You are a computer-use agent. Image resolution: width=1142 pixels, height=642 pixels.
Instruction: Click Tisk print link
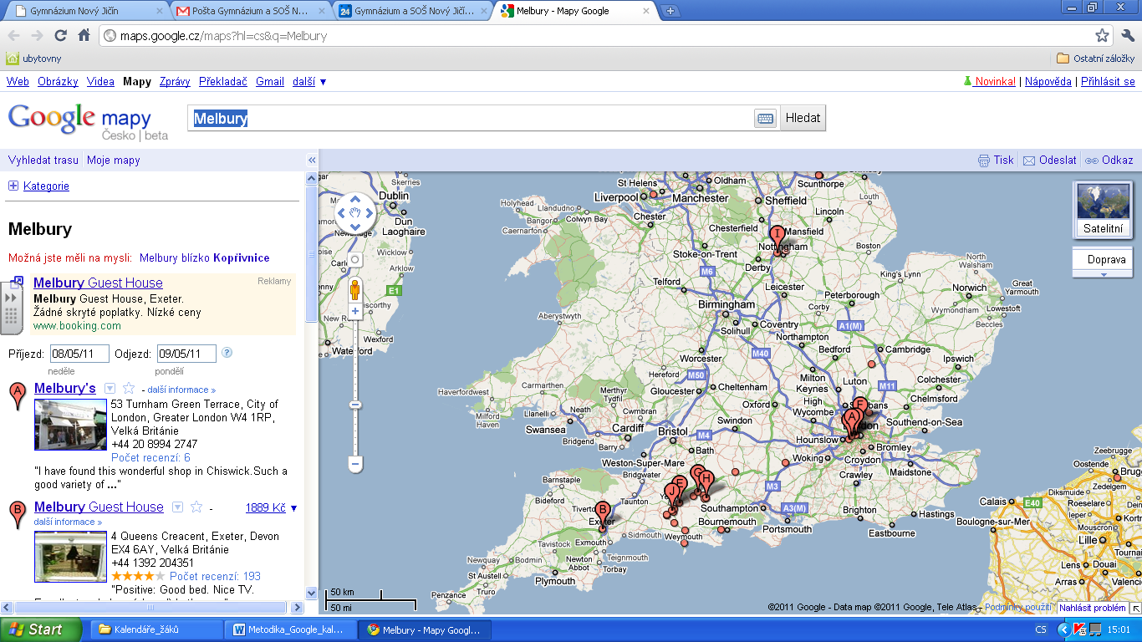pos(996,160)
